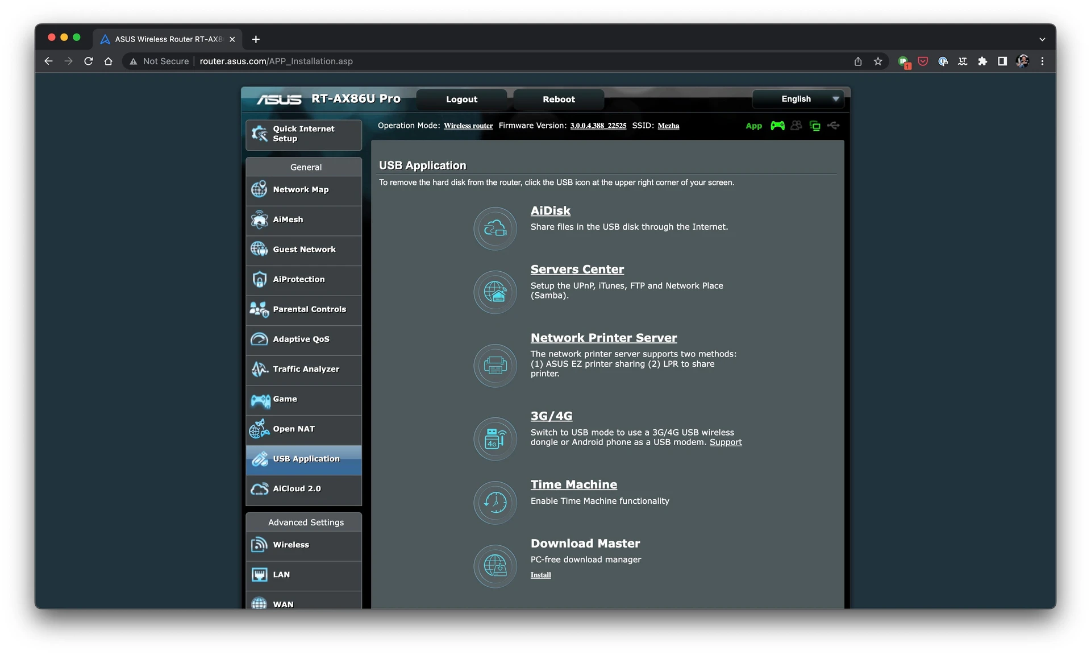Viewport: 1091px width, 655px height.
Task: Open the share page icon in address bar
Action: 858,61
